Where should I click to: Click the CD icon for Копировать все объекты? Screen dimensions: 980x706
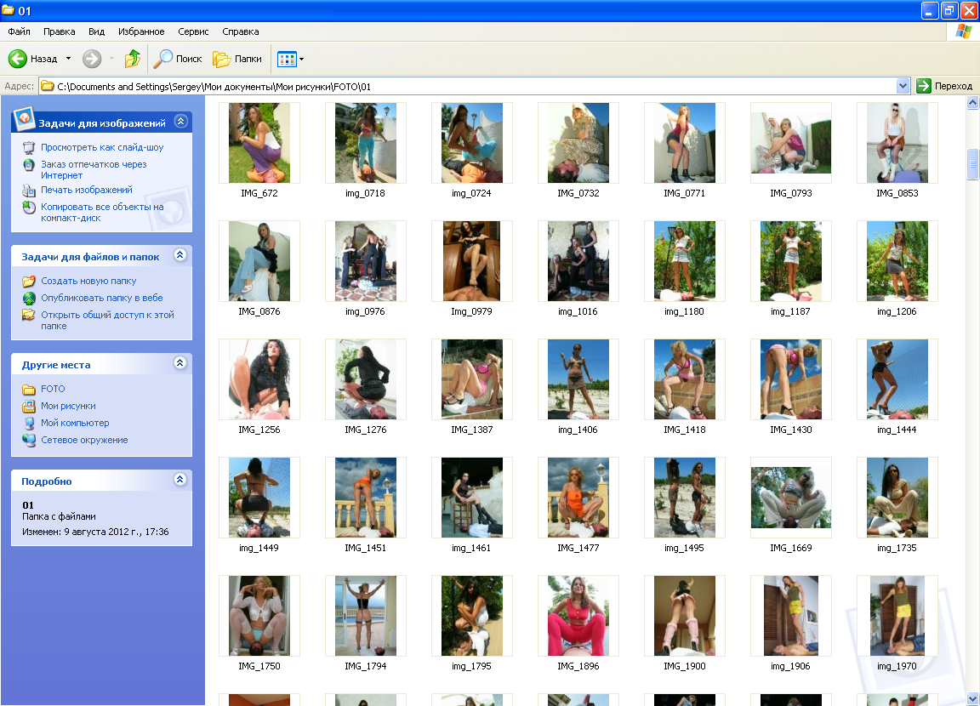pos(29,208)
